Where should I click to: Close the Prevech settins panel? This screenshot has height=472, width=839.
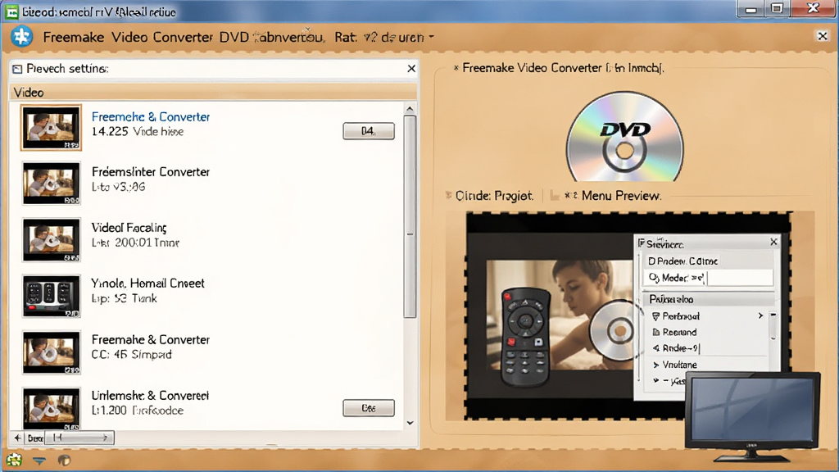click(x=411, y=69)
